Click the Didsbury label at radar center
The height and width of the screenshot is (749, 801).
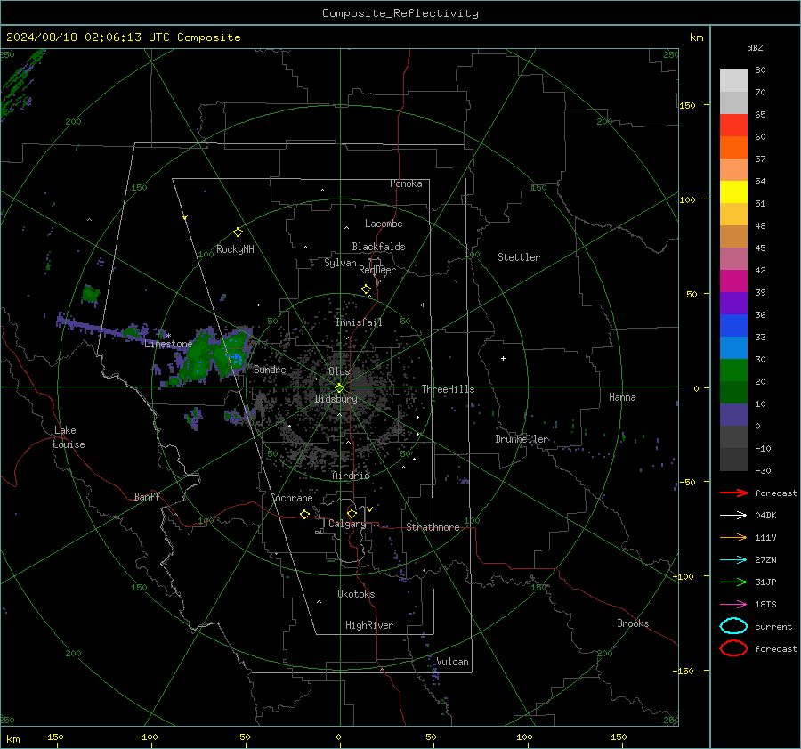pyautogui.click(x=336, y=399)
